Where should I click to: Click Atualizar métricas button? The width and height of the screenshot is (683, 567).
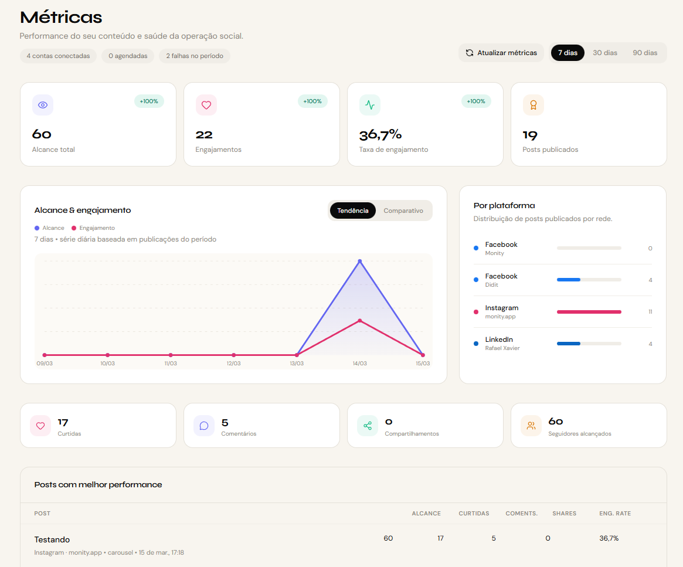pos(501,53)
